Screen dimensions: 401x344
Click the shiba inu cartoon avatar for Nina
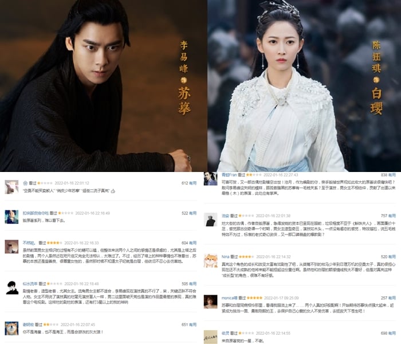click(x=210, y=261)
